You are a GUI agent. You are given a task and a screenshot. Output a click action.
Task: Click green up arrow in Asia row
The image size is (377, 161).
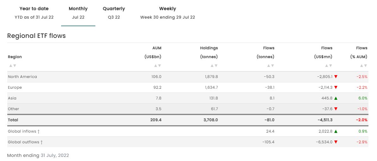coord(336,98)
